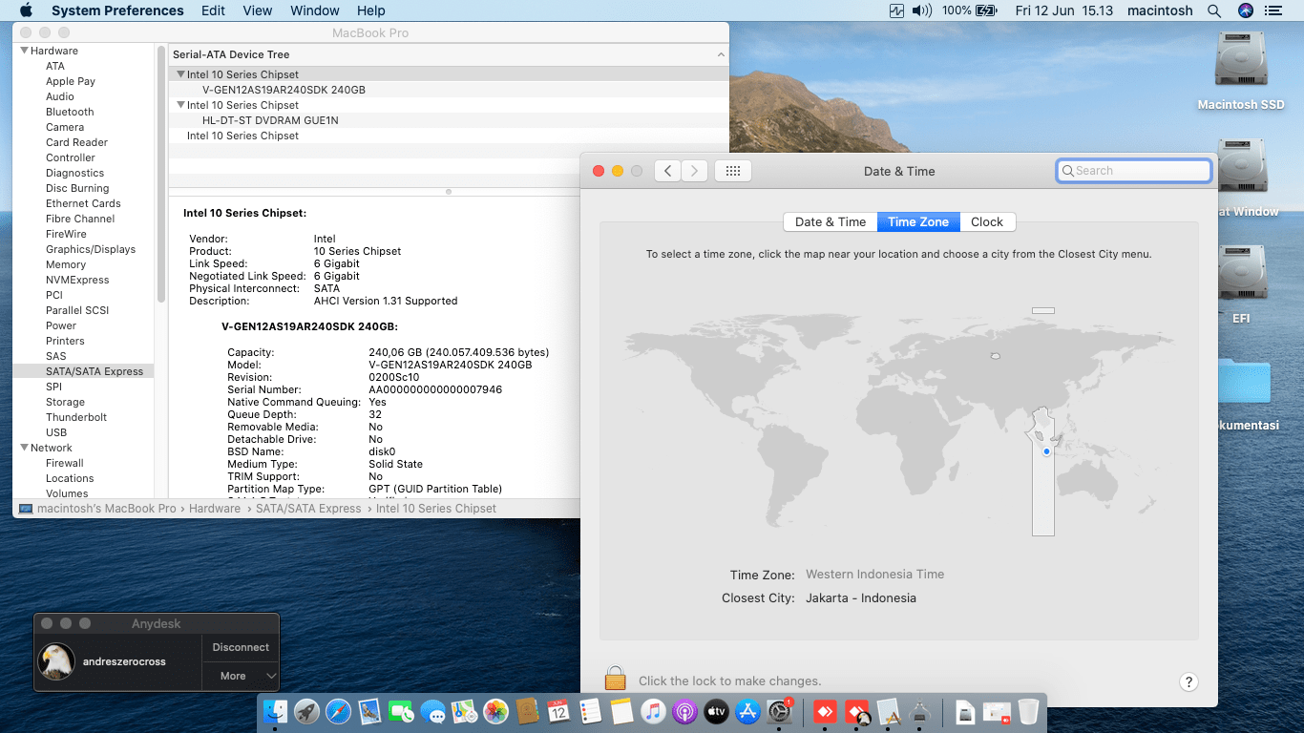Open Finder from the dock

pos(275,711)
